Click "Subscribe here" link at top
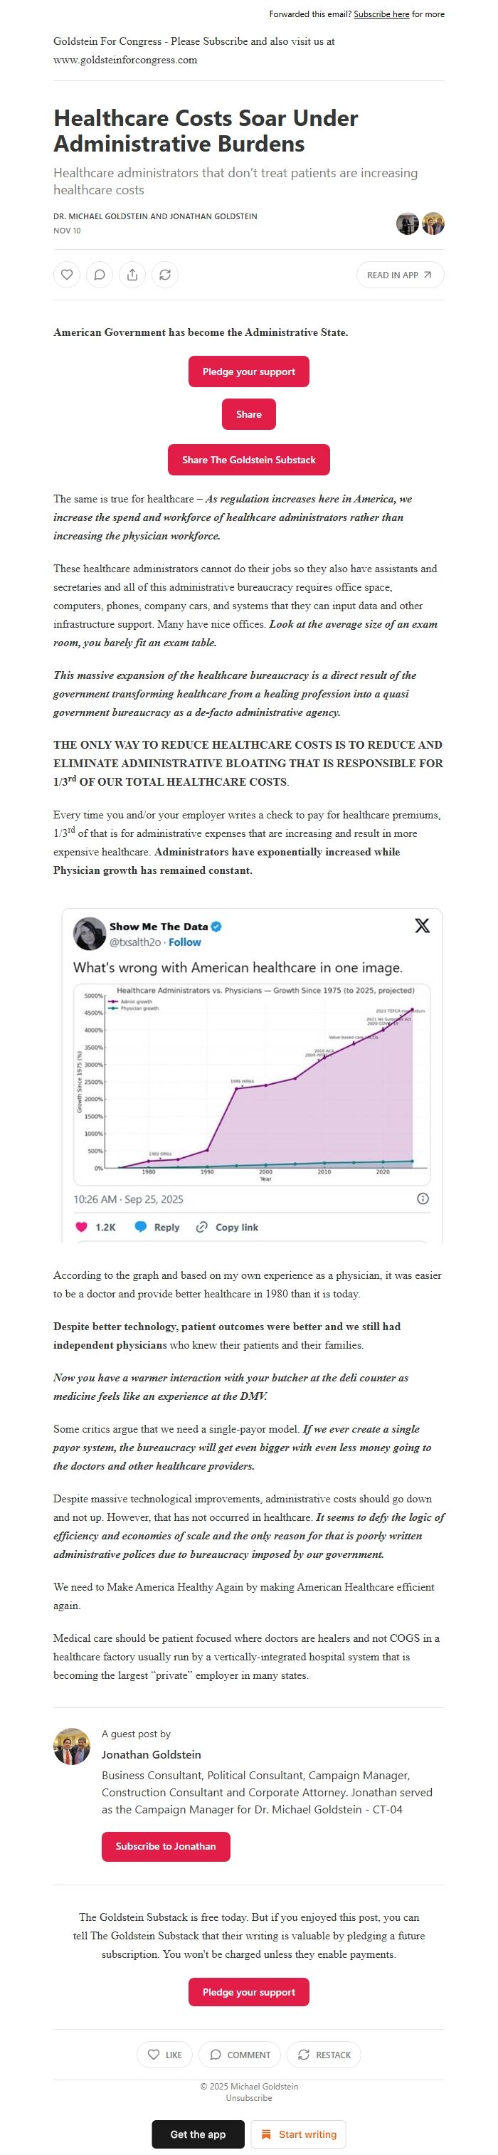This screenshot has height=2155, width=498. (x=381, y=14)
